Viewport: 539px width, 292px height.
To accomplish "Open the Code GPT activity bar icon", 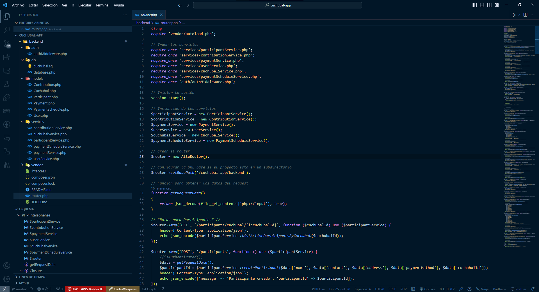I will (7, 111).
